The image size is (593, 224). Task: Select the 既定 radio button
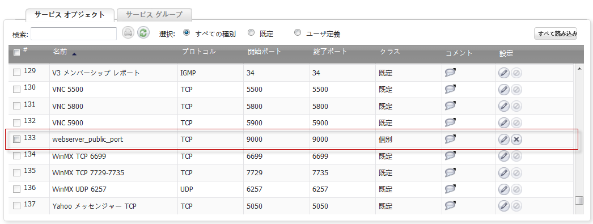tap(251, 32)
